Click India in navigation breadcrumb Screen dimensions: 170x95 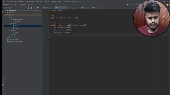tap(17, 5)
